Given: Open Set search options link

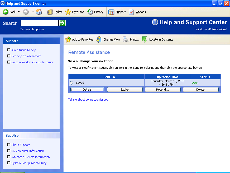Looking at the screenshot, I should 32,29.
